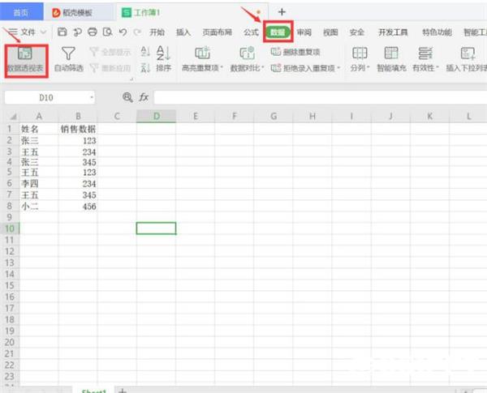Click the fx insert function icon

[144, 97]
